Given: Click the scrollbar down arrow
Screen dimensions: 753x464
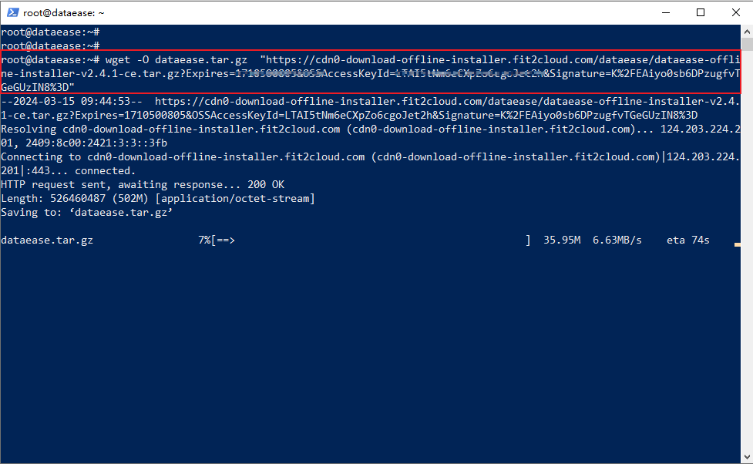Looking at the screenshot, I should coord(747,458).
